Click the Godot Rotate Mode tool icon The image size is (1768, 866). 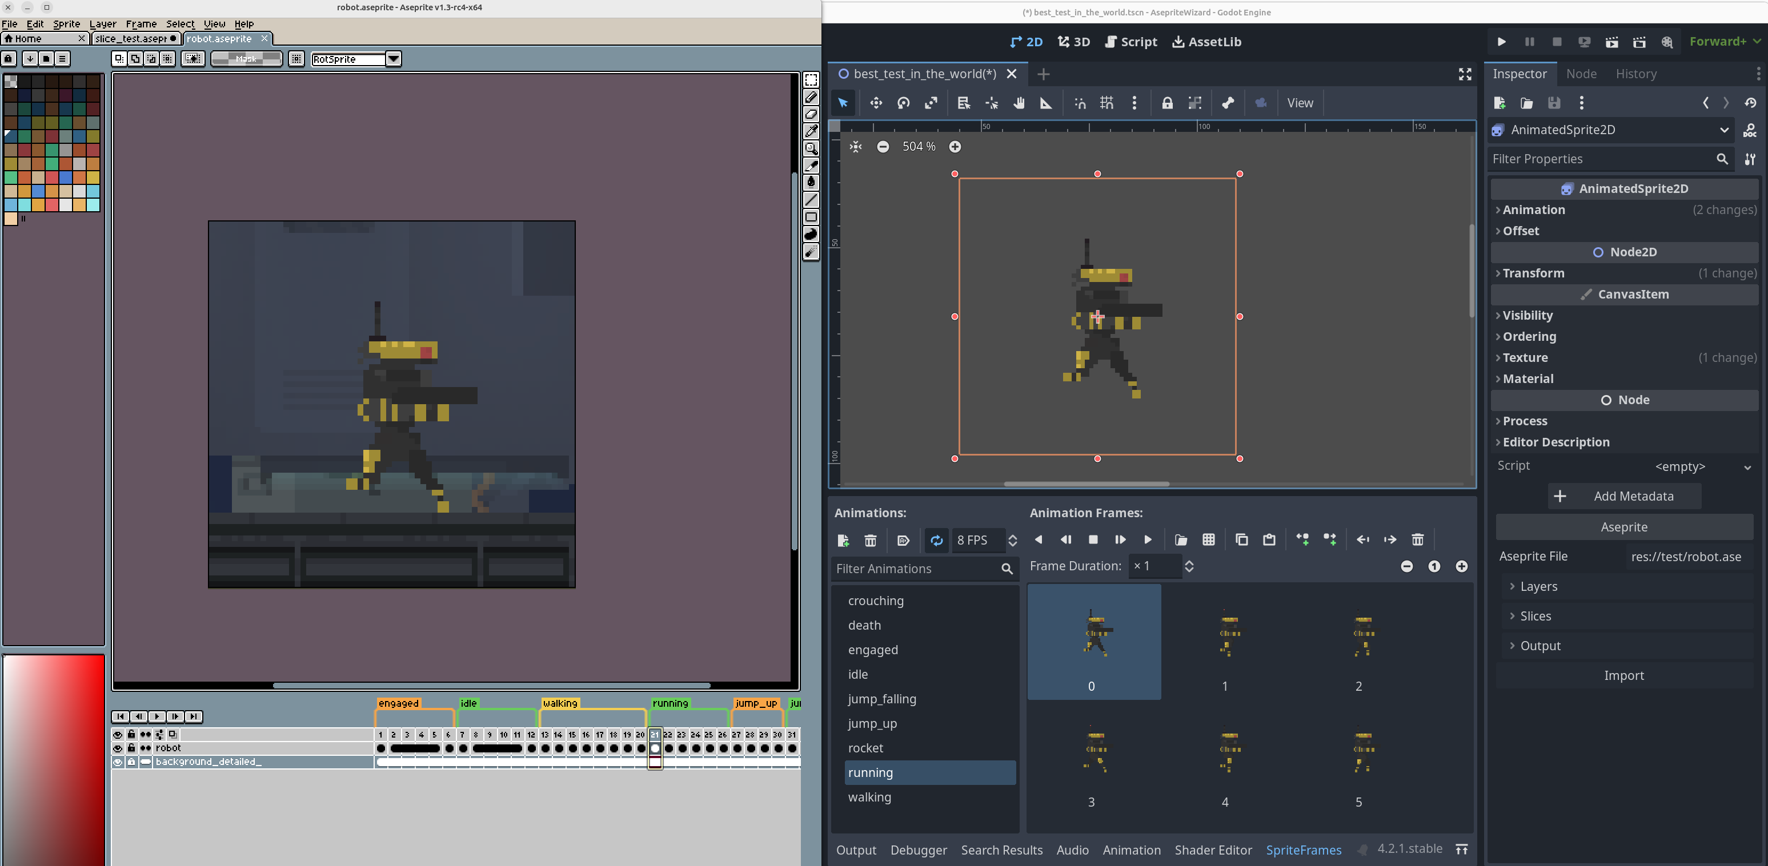[903, 103]
